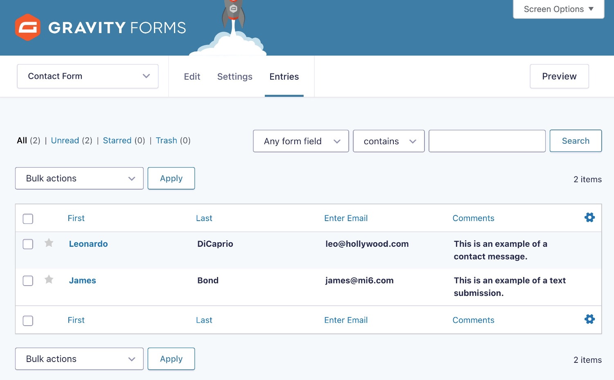This screenshot has height=380, width=614.
Task: Switch to the Settings tab
Action: pos(235,76)
